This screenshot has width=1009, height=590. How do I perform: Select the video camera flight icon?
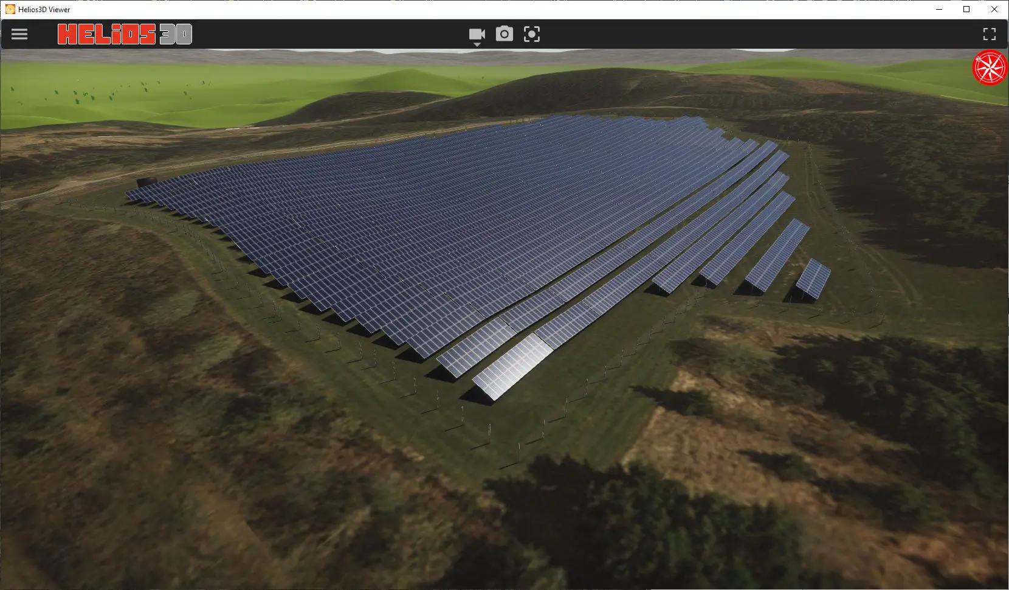click(x=477, y=33)
